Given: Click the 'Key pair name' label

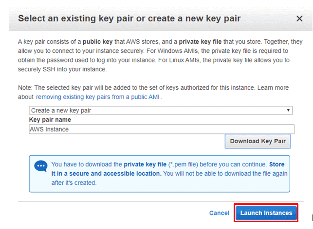Looking at the screenshot, I should 50,120.
